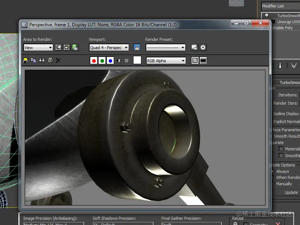Toggle the viewport lock icon
This screenshot has height=225, width=300.
click(137, 48)
